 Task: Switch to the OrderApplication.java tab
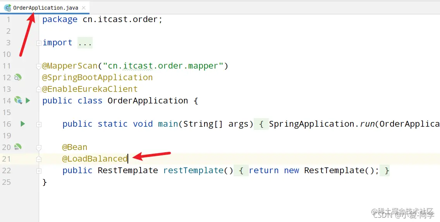tap(46, 8)
